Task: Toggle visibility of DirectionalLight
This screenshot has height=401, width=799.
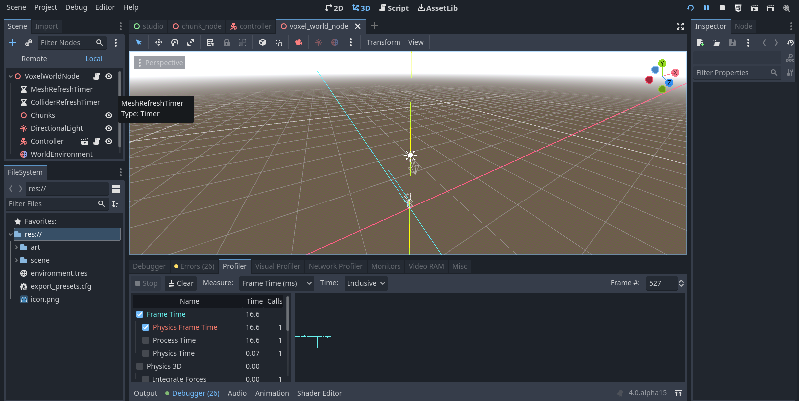Action: coord(109,128)
